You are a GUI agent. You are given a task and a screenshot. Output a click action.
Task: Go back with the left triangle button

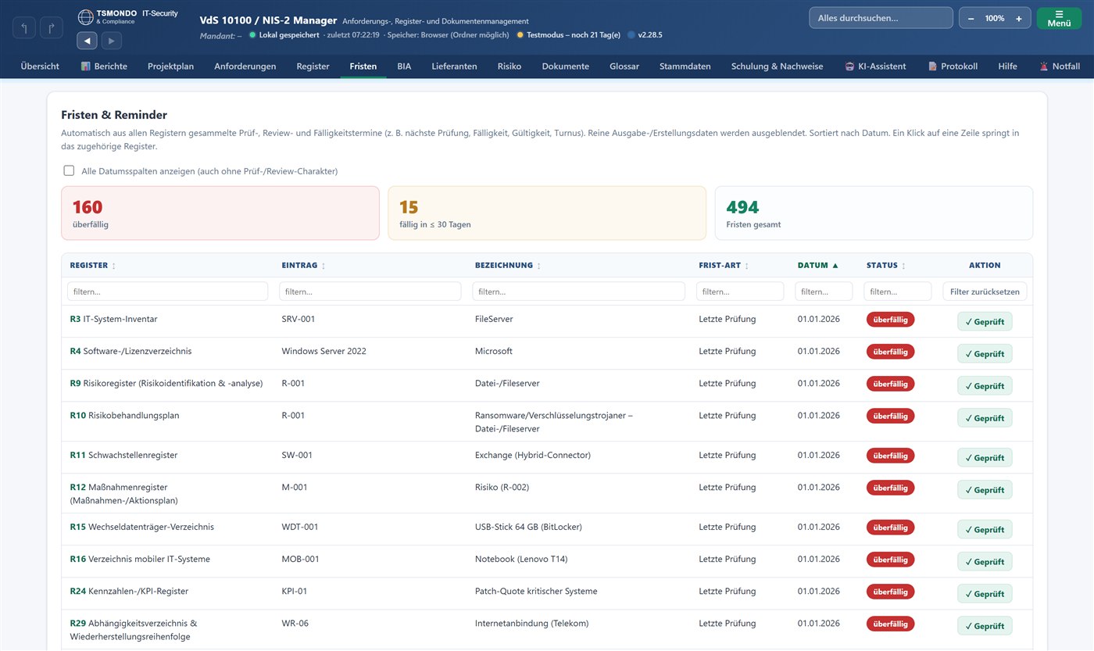click(87, 41)
